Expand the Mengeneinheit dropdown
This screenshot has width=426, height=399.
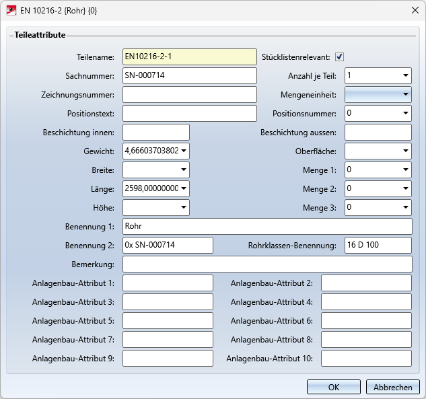406,94
